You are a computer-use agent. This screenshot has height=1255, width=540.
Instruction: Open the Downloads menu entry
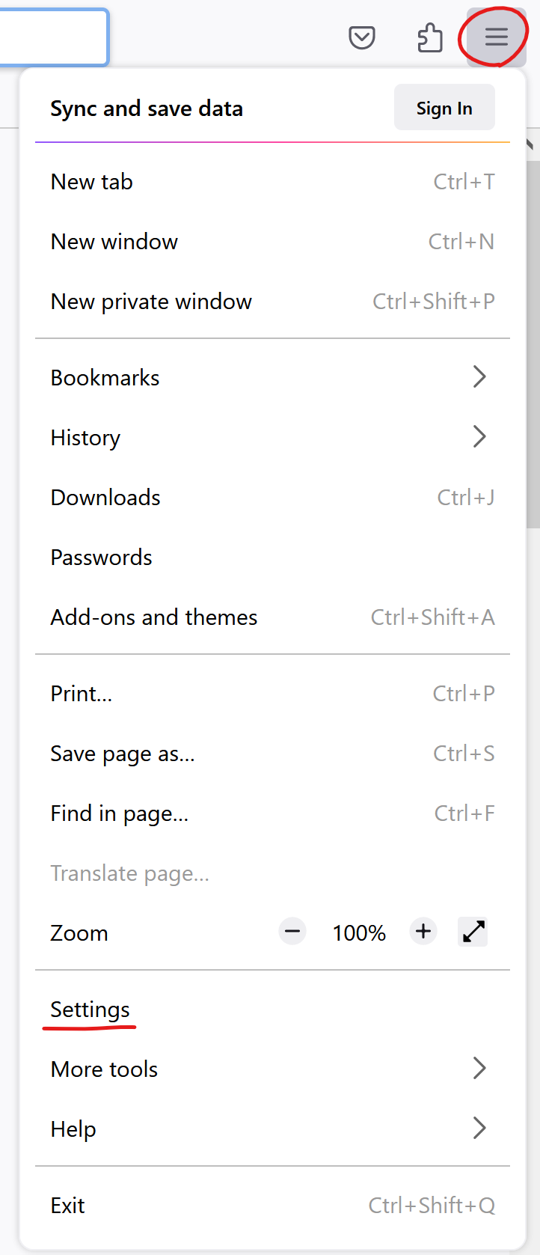[x=106, y=498]
